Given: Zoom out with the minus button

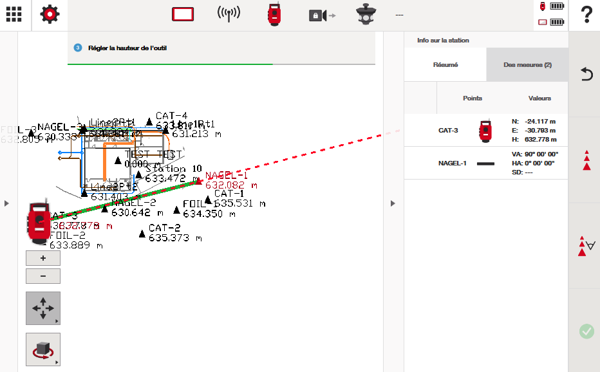Looking at the screenshot, I should (43, 276).
